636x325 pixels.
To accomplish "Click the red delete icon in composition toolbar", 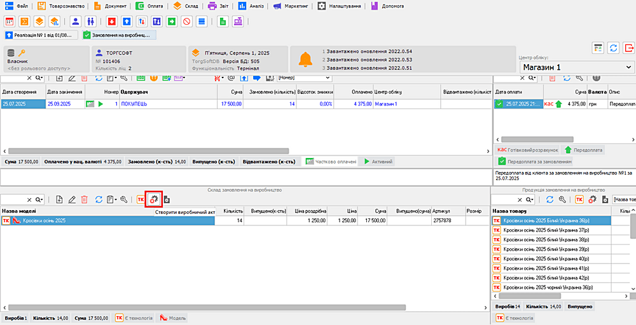I will (x=85, y=199).
